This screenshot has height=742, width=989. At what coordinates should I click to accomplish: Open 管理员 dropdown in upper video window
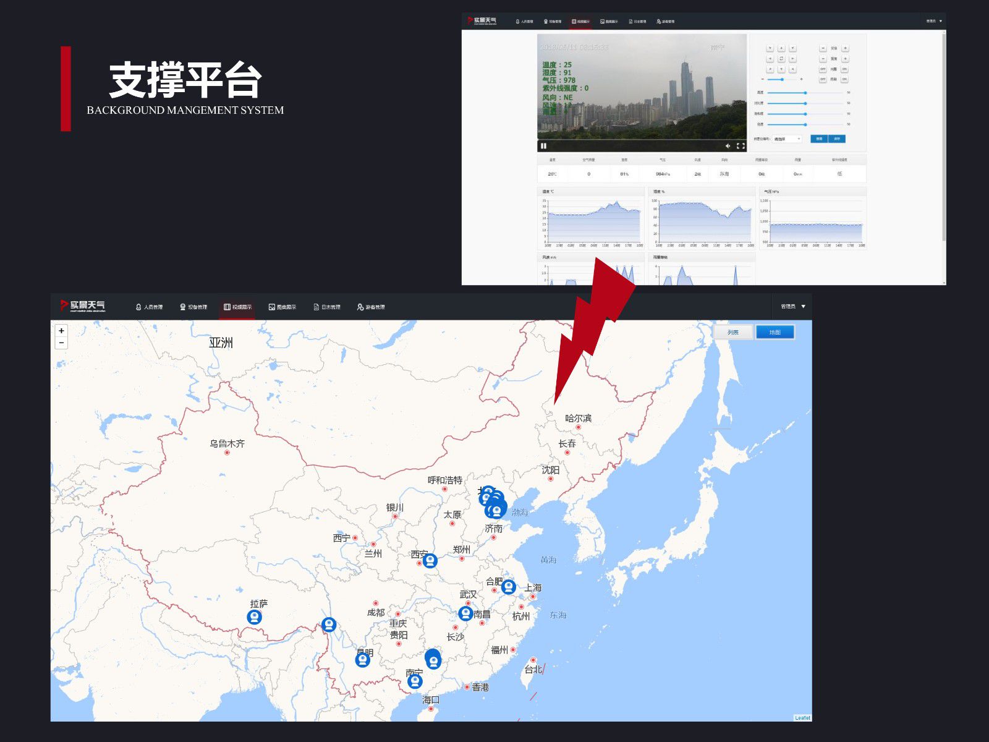tap(934, 21)
